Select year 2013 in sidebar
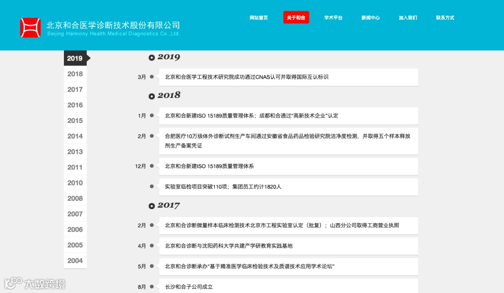 (x=75, y=151)
